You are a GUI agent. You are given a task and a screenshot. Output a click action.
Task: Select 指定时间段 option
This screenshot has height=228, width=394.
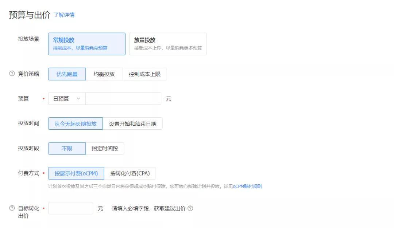105,149
